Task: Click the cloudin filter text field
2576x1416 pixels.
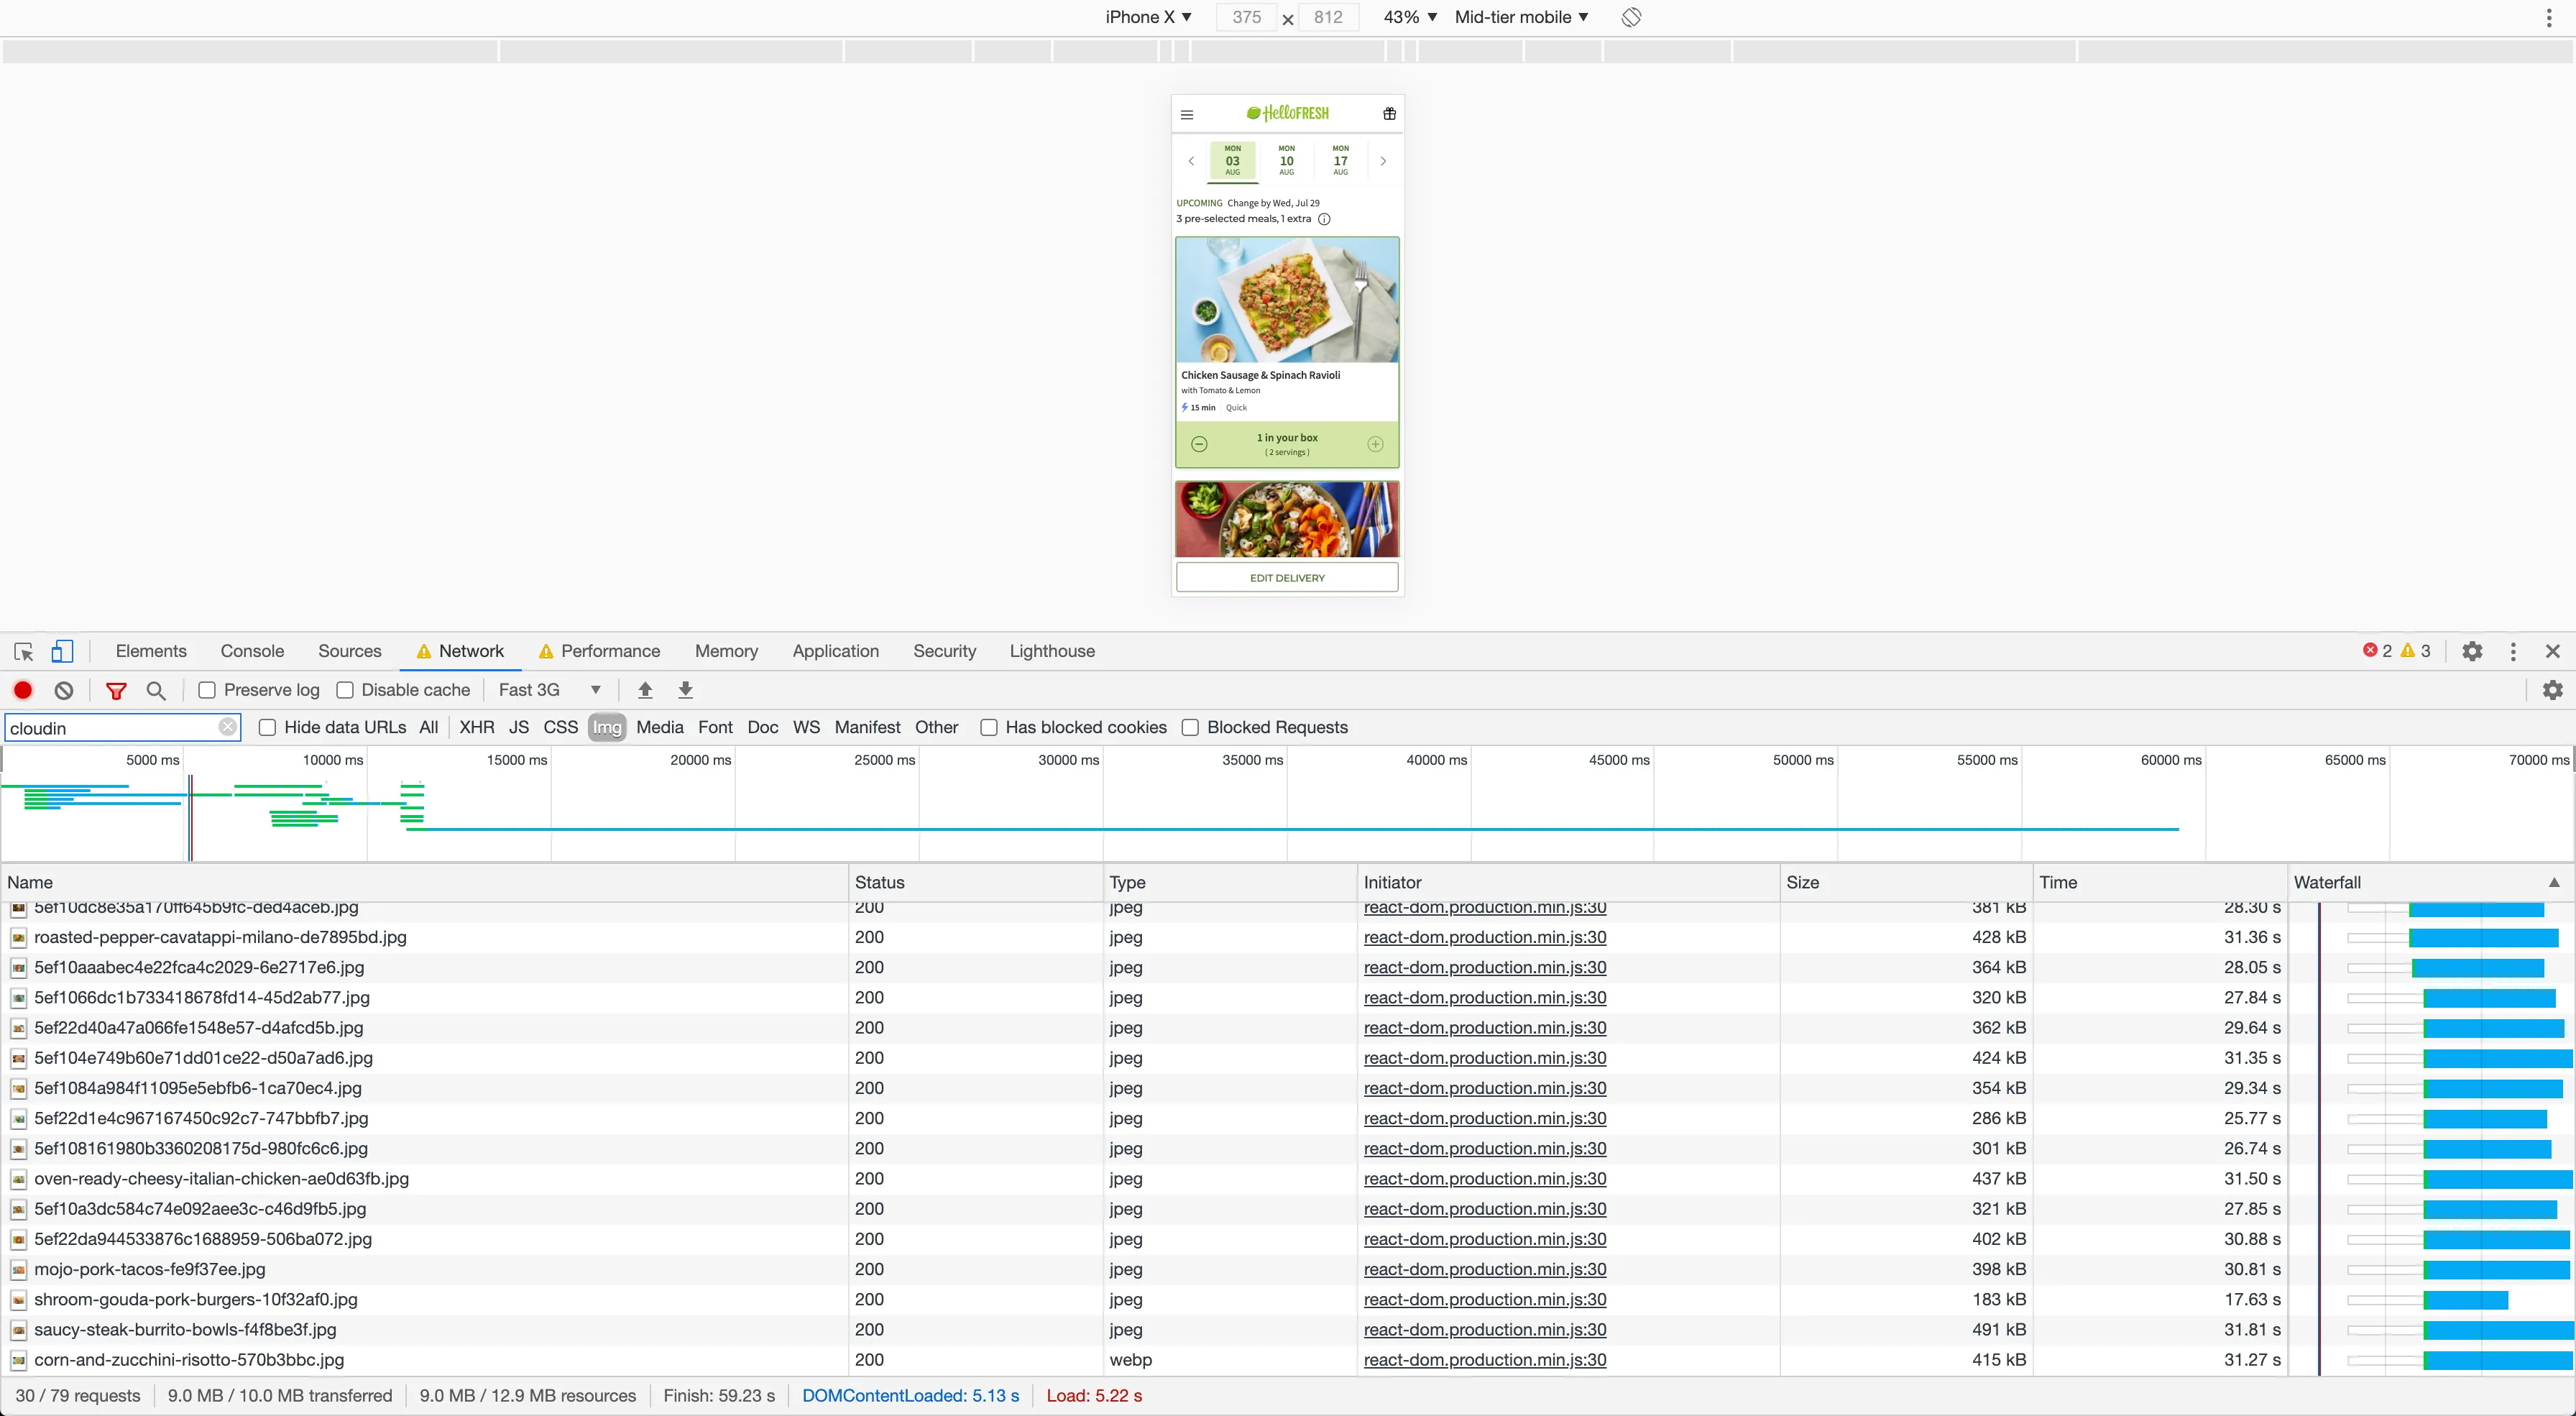Action: pyautogui.click(x=110, y=728)
